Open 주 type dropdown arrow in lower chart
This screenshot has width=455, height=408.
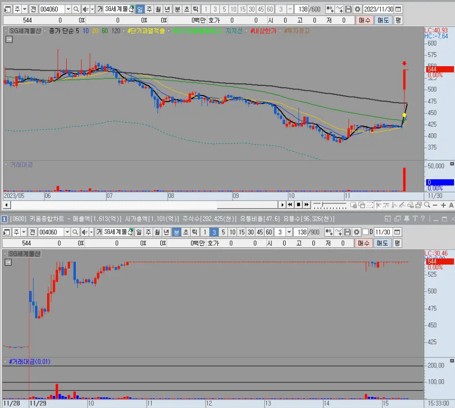[24, 232]
